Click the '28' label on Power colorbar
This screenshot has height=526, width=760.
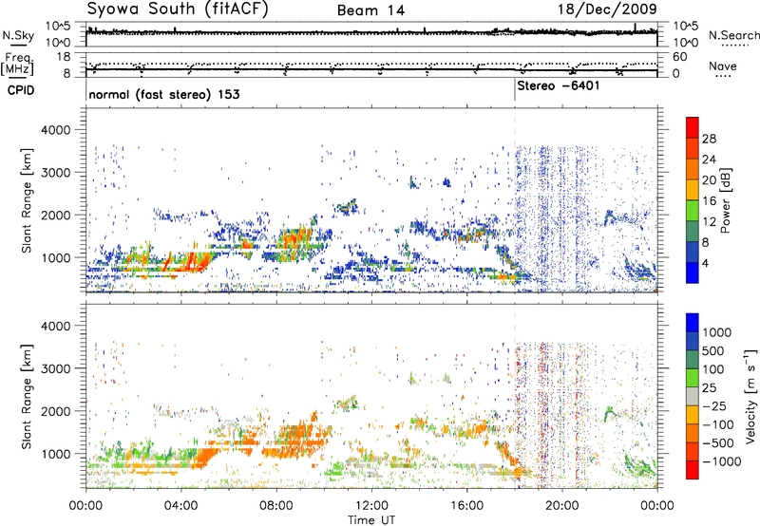(709, 139)
